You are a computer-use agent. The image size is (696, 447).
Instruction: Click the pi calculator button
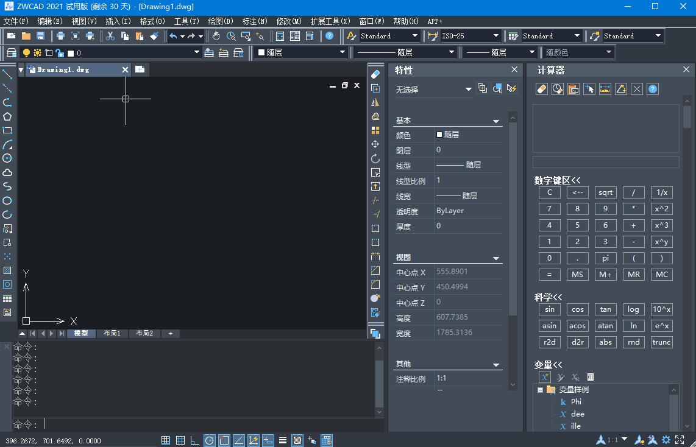(x=605, y=258)
